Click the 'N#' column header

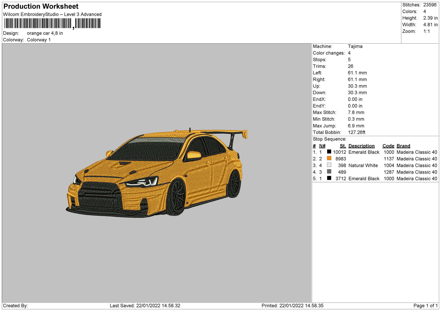click(x=322, y=146)
